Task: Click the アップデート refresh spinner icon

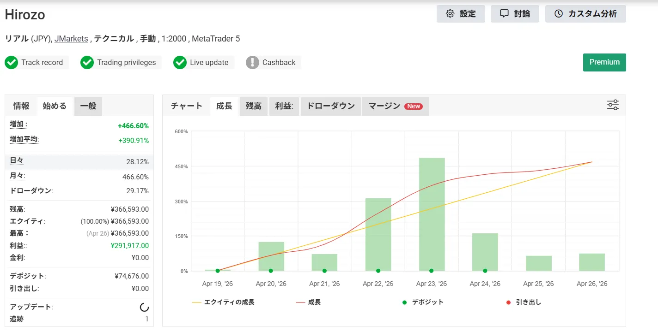Action: (144, 307)
